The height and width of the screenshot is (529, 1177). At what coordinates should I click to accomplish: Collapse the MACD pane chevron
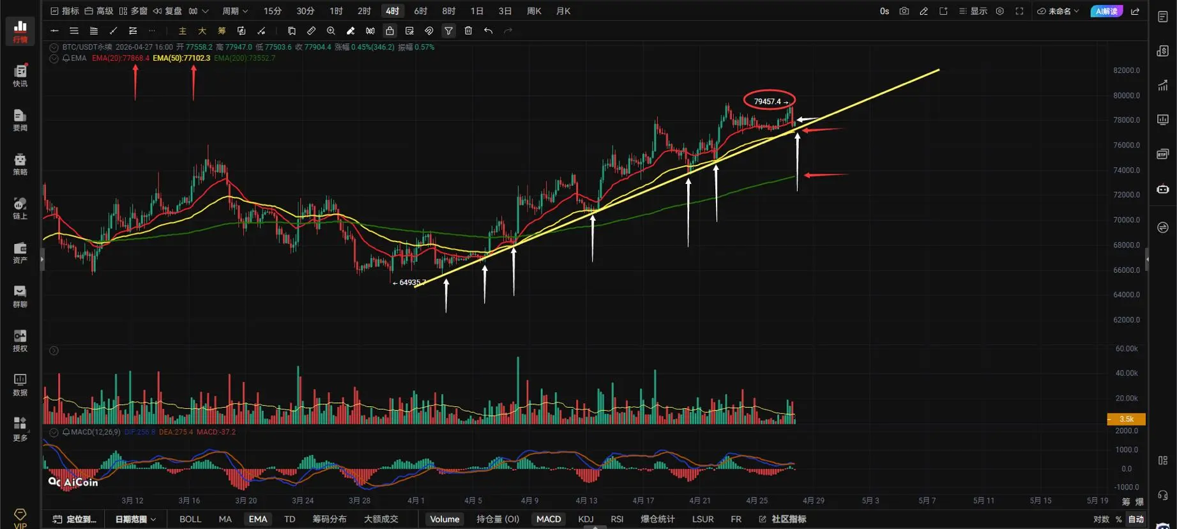coord(54,433)
